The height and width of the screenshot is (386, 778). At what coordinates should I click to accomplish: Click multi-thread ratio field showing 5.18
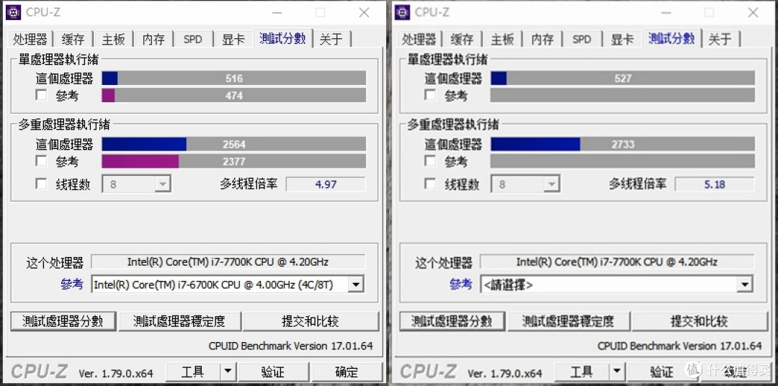(x=715, y=184)
